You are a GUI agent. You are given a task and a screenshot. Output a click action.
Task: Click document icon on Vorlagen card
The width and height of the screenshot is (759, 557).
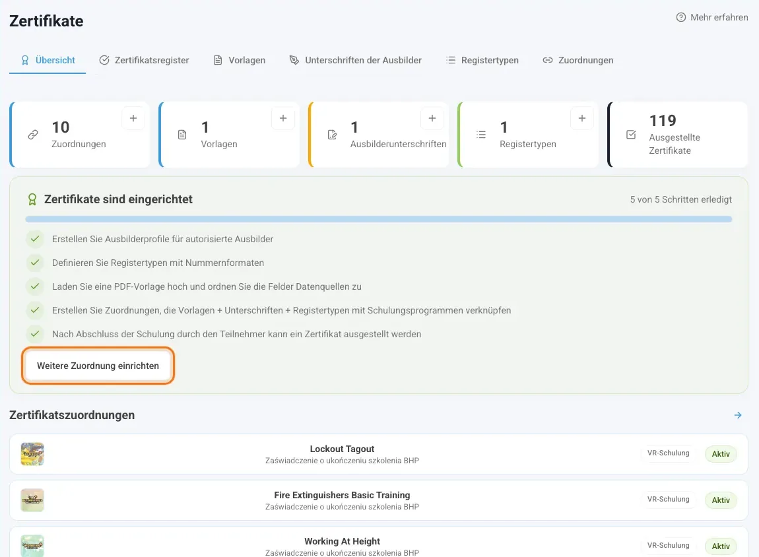182,135
